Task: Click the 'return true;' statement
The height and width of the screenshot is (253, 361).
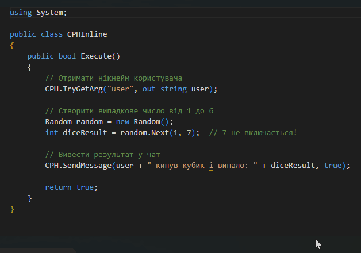Action: click(63, 187)
